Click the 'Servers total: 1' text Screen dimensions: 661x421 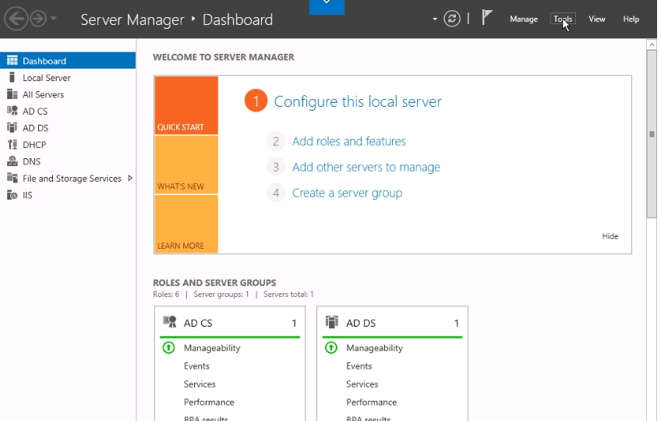click(x=288, y=295)
